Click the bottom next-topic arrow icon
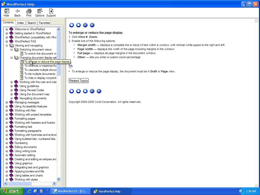This screenshot has height=195, width=260. pos(78,91)
